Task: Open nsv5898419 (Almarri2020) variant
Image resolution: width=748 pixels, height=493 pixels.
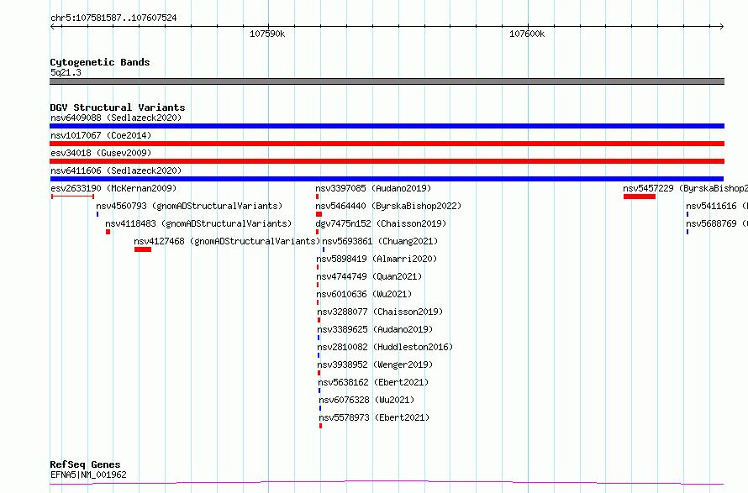Action: pyautogui.click(x=377, y=259)
